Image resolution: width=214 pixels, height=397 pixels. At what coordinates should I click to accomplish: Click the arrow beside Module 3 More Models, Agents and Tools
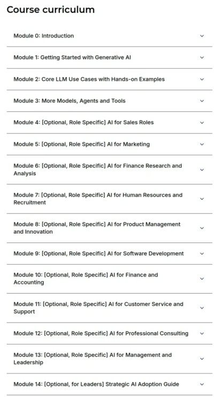click(202, 101)
